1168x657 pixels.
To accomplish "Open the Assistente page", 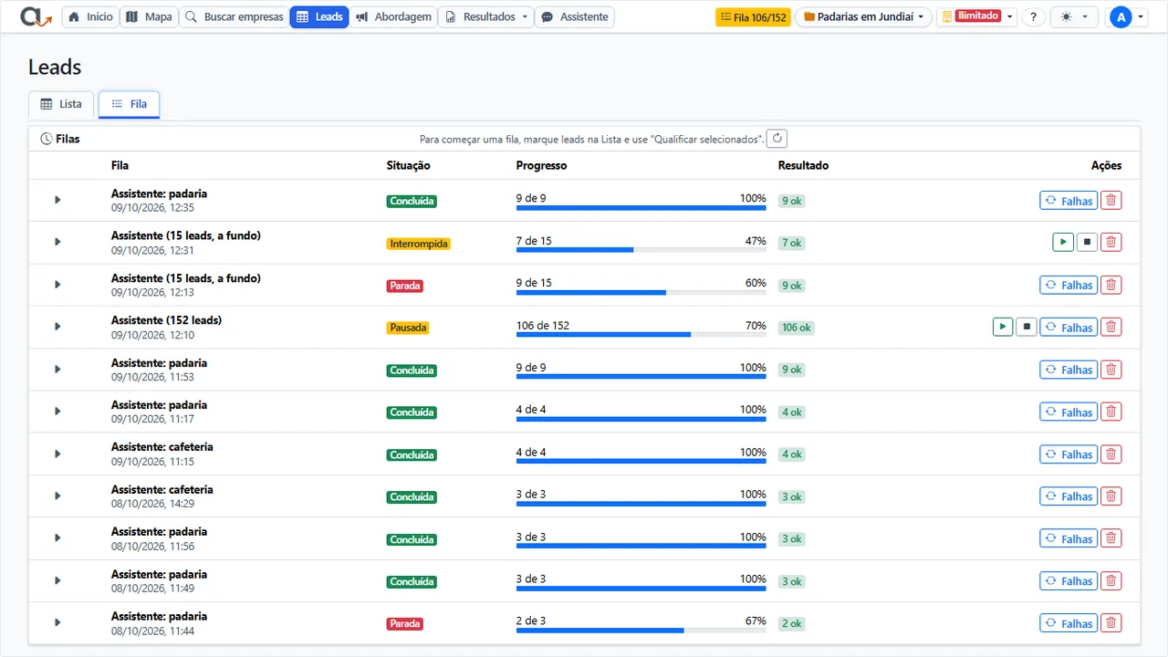I will [574, 17].
